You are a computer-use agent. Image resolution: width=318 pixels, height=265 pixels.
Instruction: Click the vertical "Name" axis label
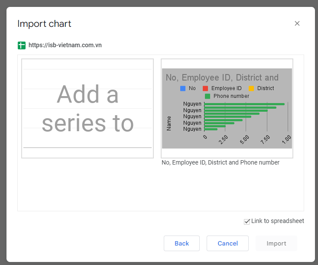169,123
